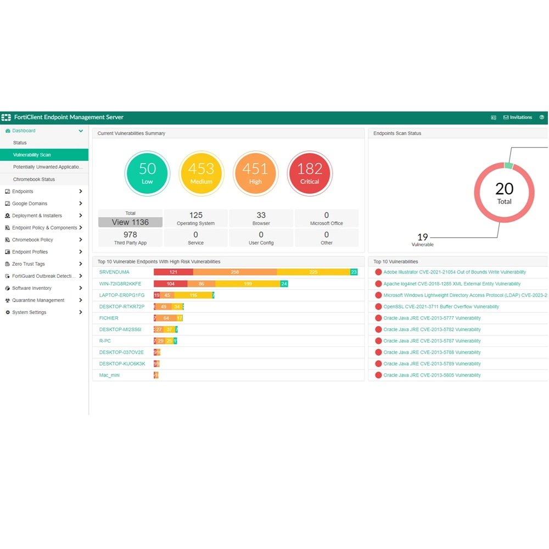This screenshot has height=549, width=549.
Task: Expand the Endpoints menu arrow
Action: pyautogui.click(x=81, y=191)
